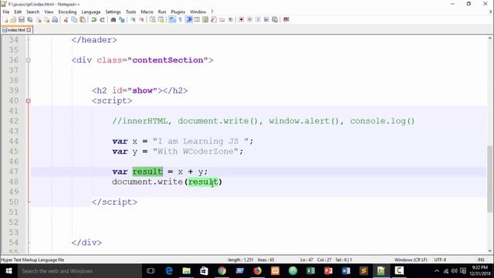The width and height of the screenshot is (494, 278).
Task: Click the Print toolbar icon
Action: (55, 19)
